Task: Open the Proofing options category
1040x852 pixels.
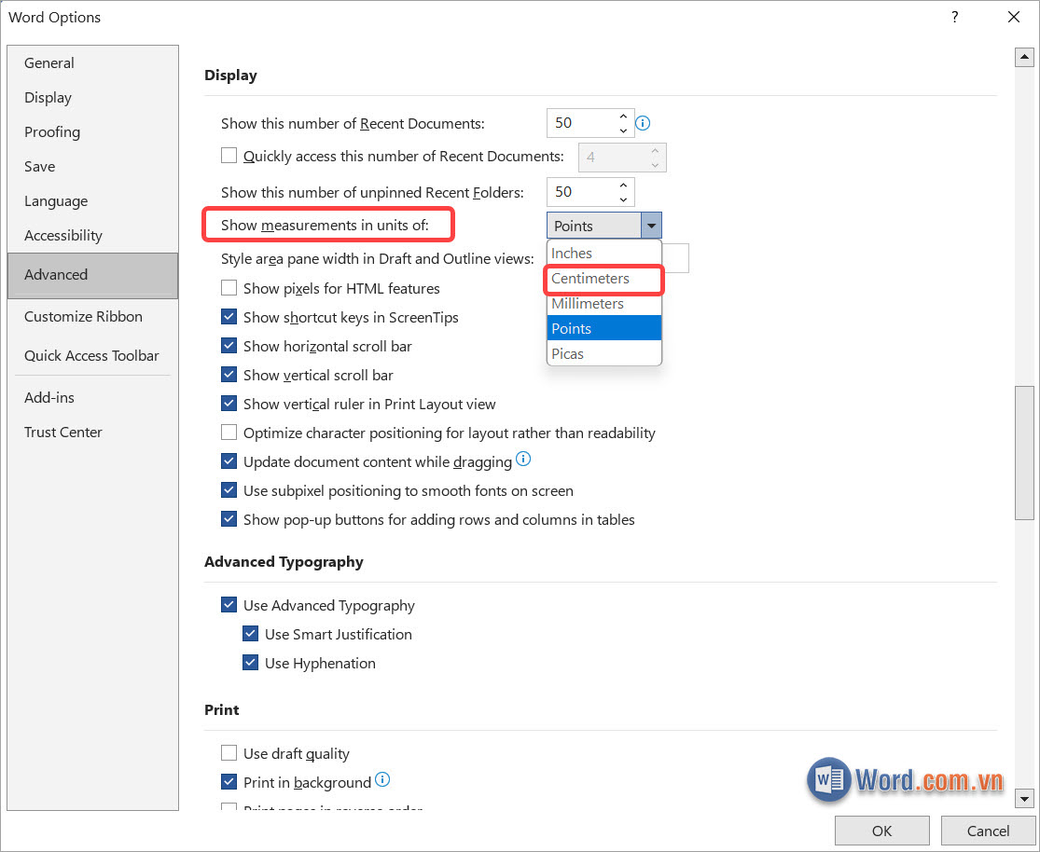Action: [52, 132]
